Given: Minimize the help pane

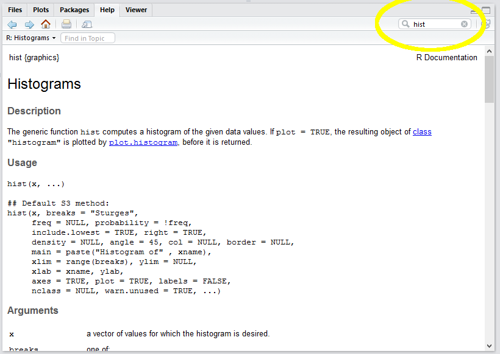Looking at the screenshot, I should click(x=474, y=11).
